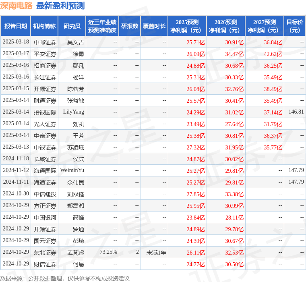Viewport: 306px width, 282px height.
Task: Click the 2025-03-18 report date
Action: click(16, 41)
